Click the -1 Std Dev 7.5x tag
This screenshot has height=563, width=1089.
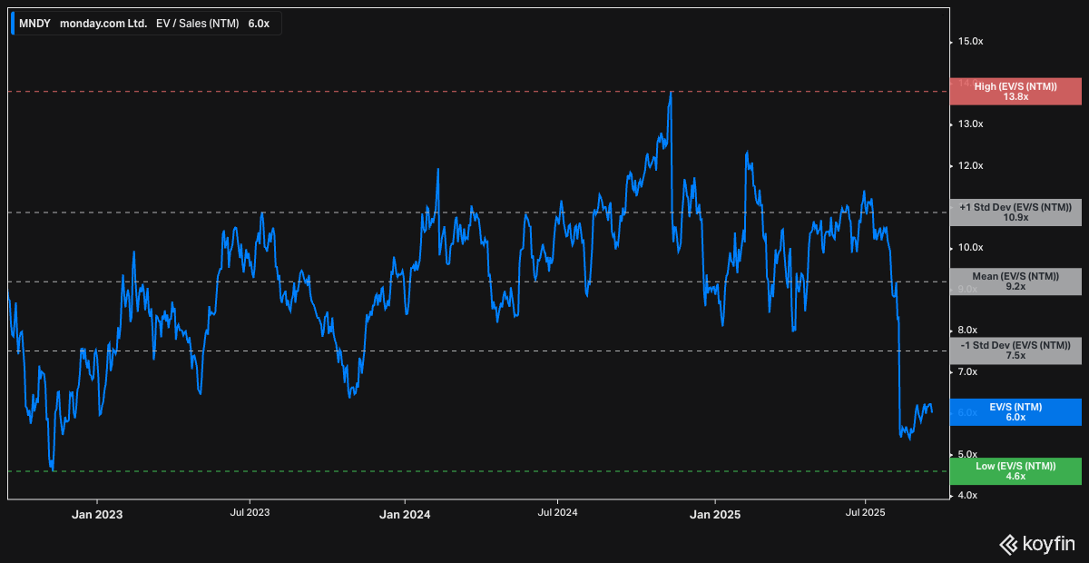click(1015, 351)
